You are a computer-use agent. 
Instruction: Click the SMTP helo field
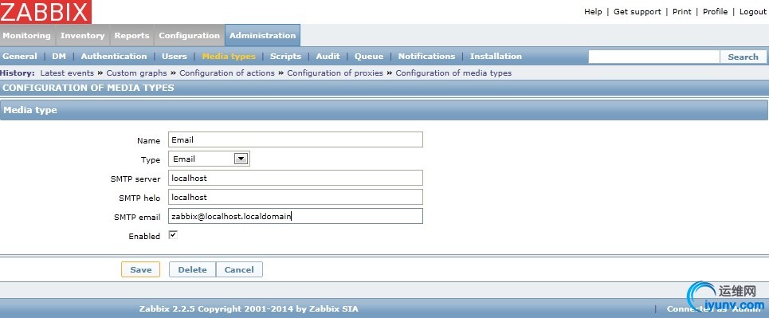(295, 197)
